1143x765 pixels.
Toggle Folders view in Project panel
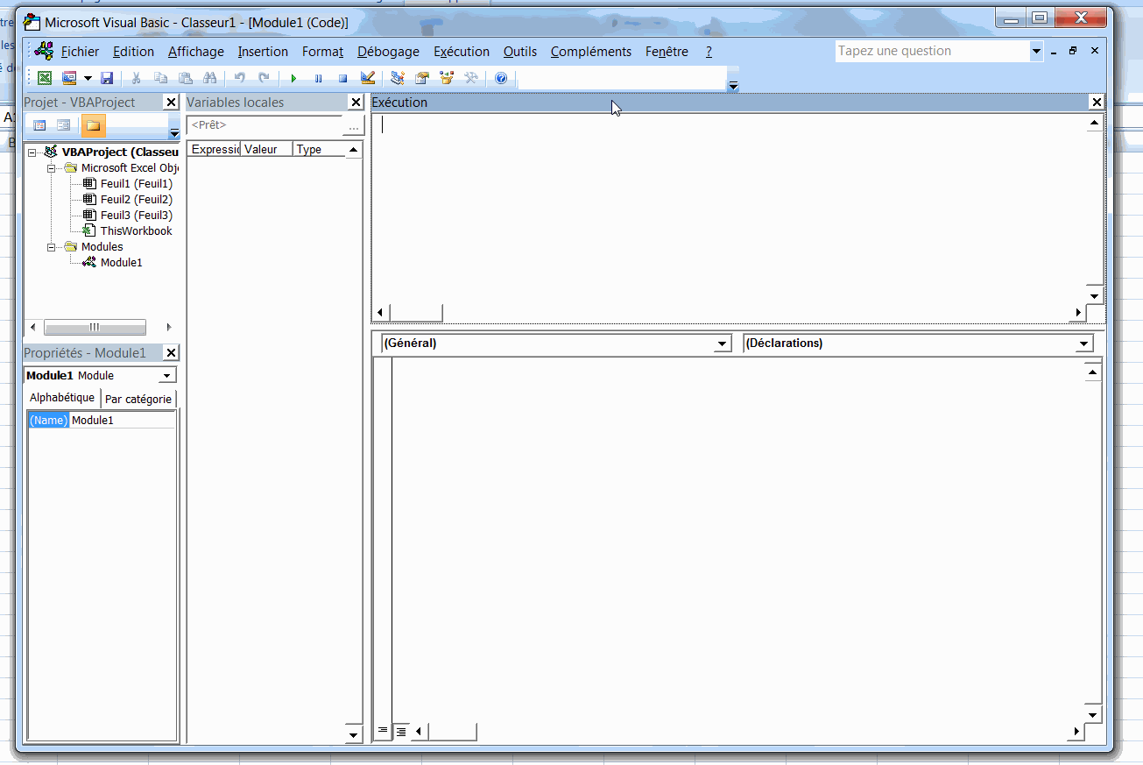pyautogui.click(x=94, y=125)
